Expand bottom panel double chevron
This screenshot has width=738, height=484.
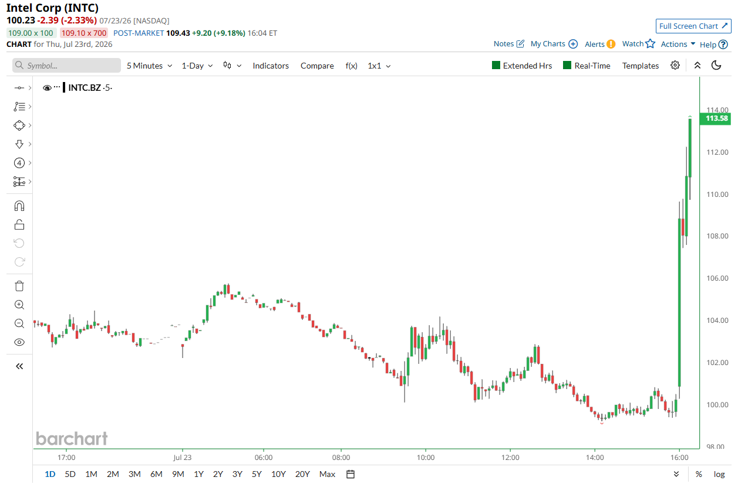[x=676, y=474]
